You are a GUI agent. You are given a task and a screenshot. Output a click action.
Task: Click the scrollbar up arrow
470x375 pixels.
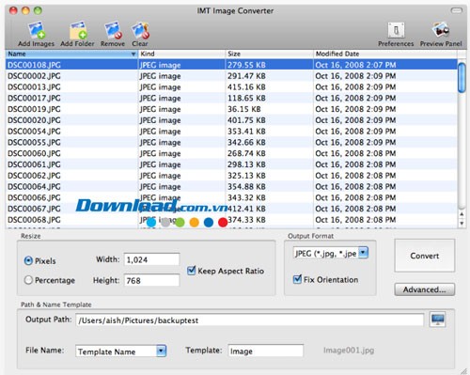[x=462, y=214]
